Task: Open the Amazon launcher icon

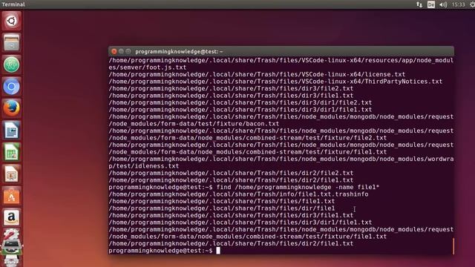Action: pyautogui.click(x=12, y=218)
